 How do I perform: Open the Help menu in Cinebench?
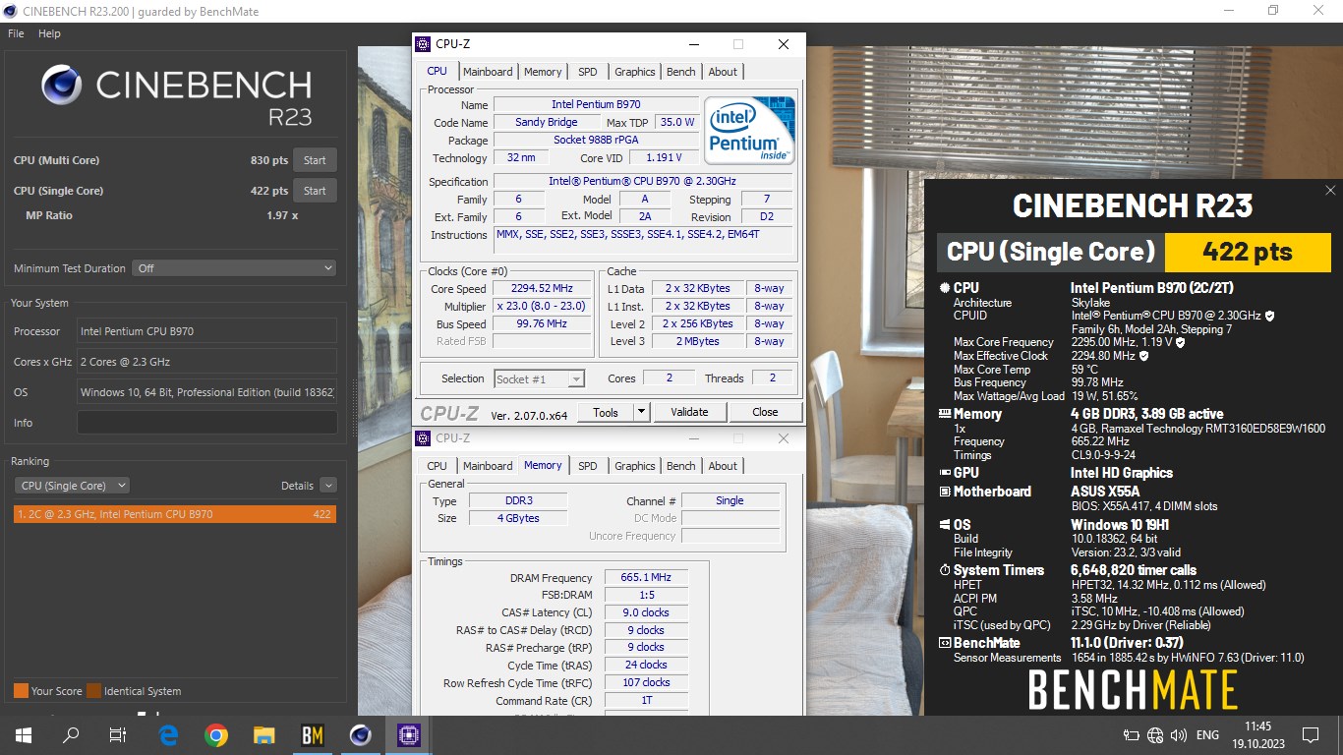pos(49,33)
